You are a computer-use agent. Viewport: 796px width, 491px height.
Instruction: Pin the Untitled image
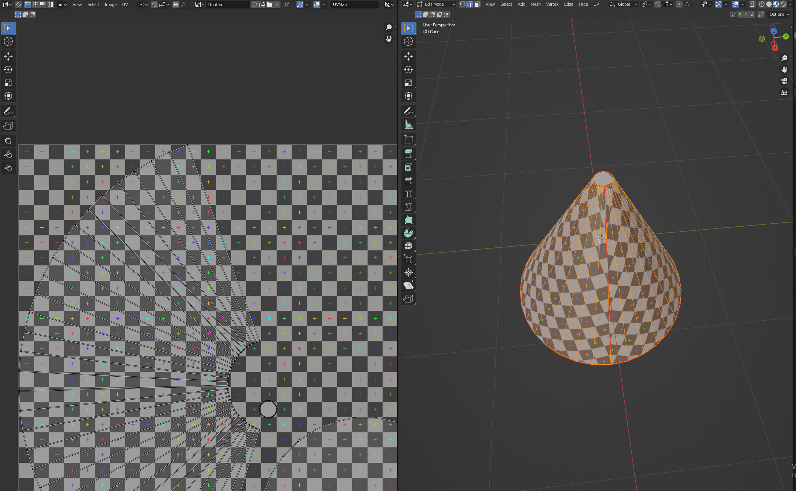286,5
